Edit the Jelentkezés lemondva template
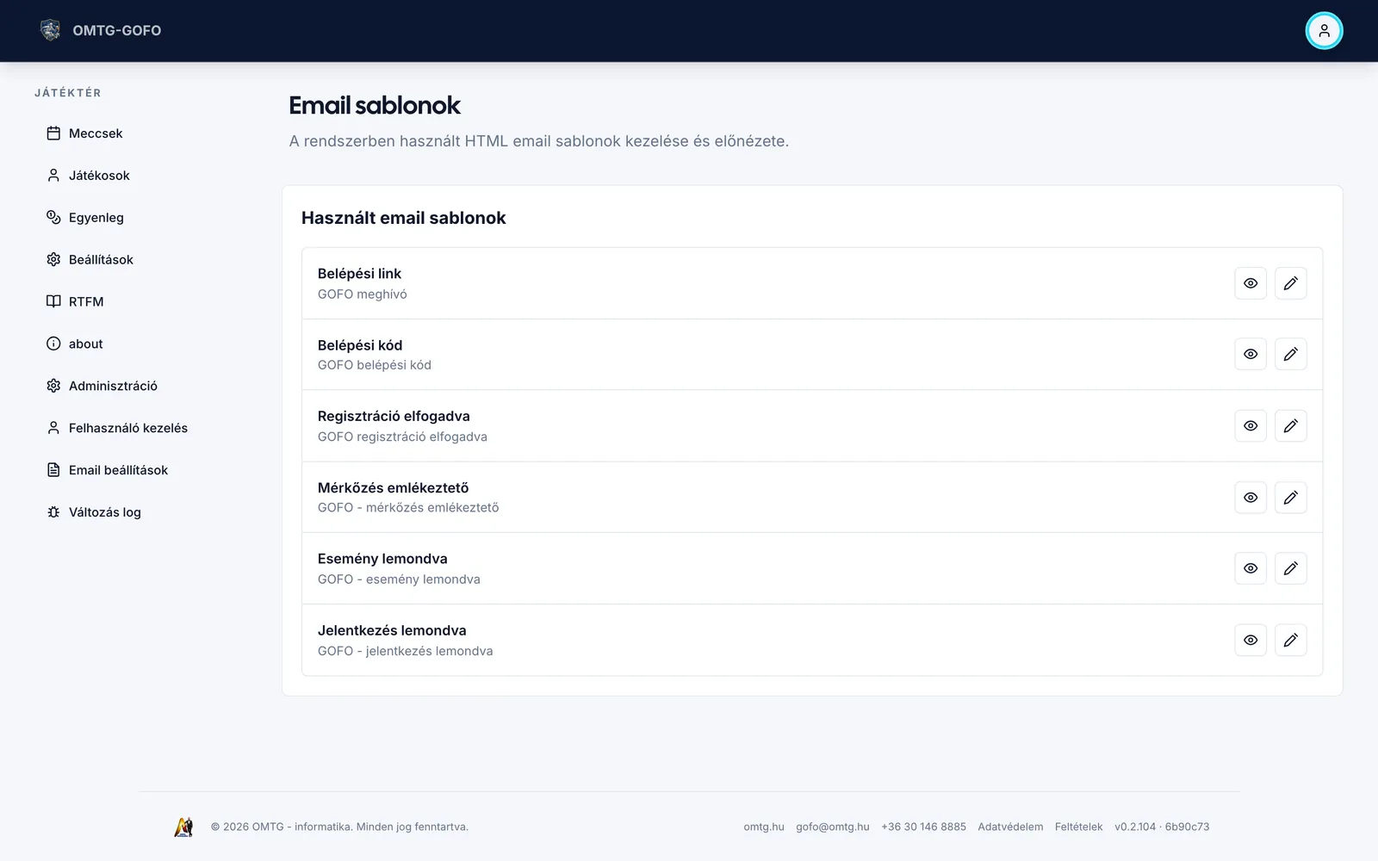 (1290, 640)
